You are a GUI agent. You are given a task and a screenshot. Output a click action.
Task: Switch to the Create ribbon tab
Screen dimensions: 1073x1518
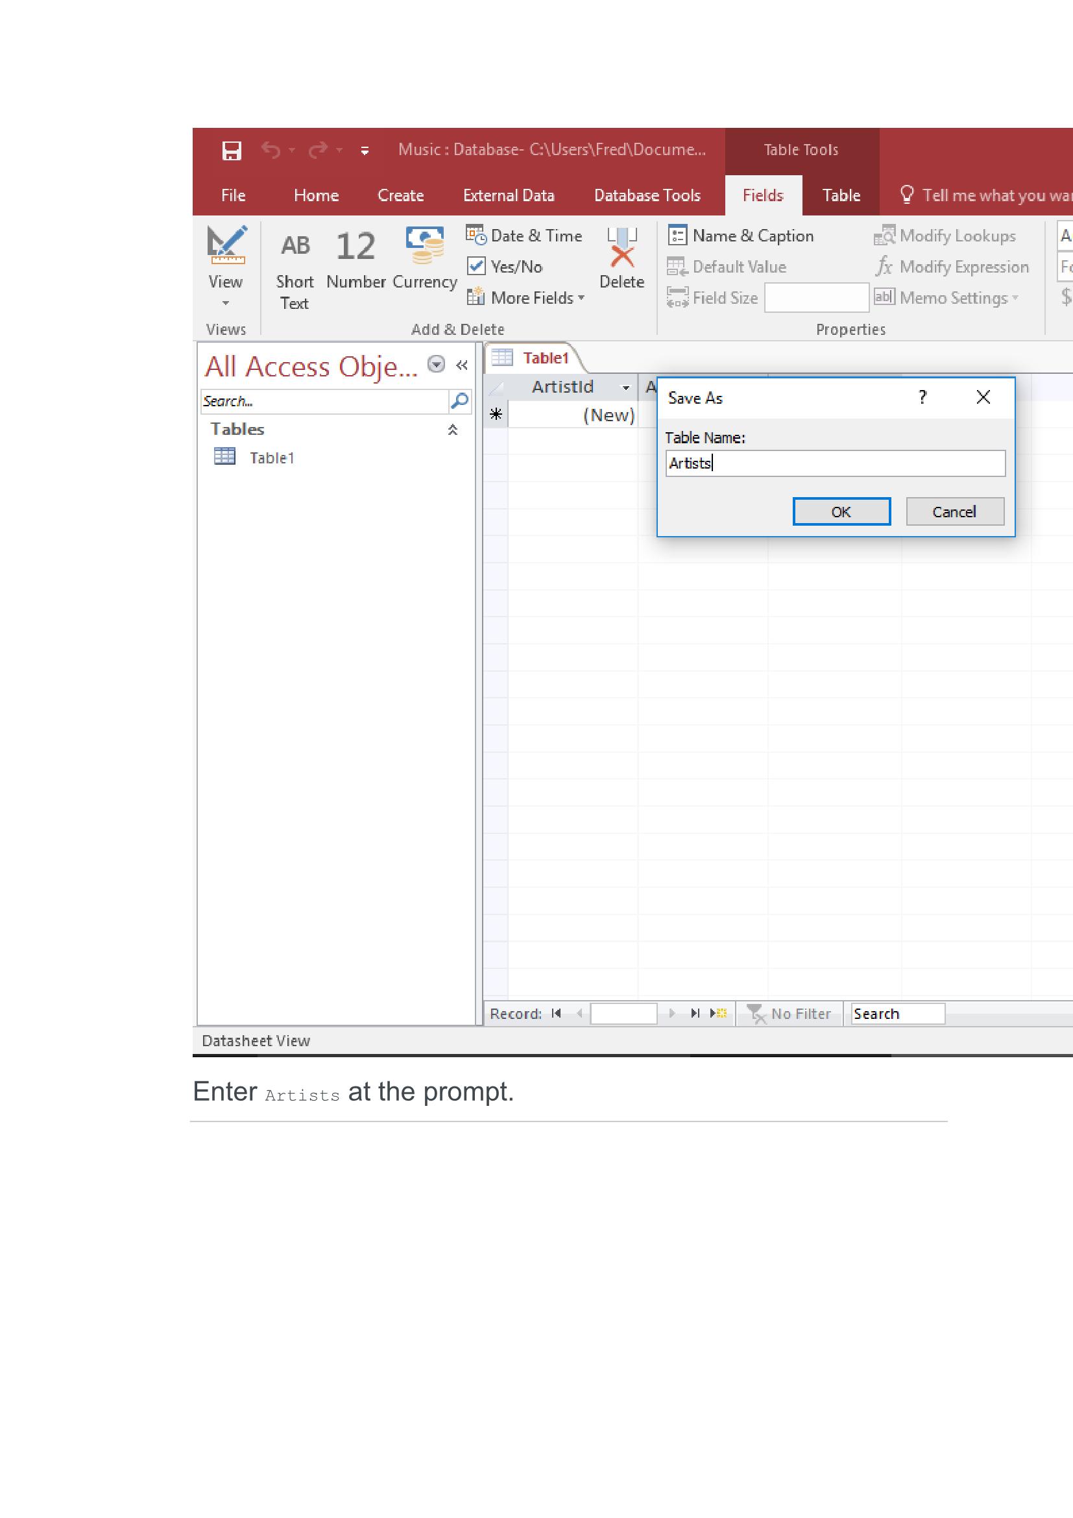pos(400,196)
